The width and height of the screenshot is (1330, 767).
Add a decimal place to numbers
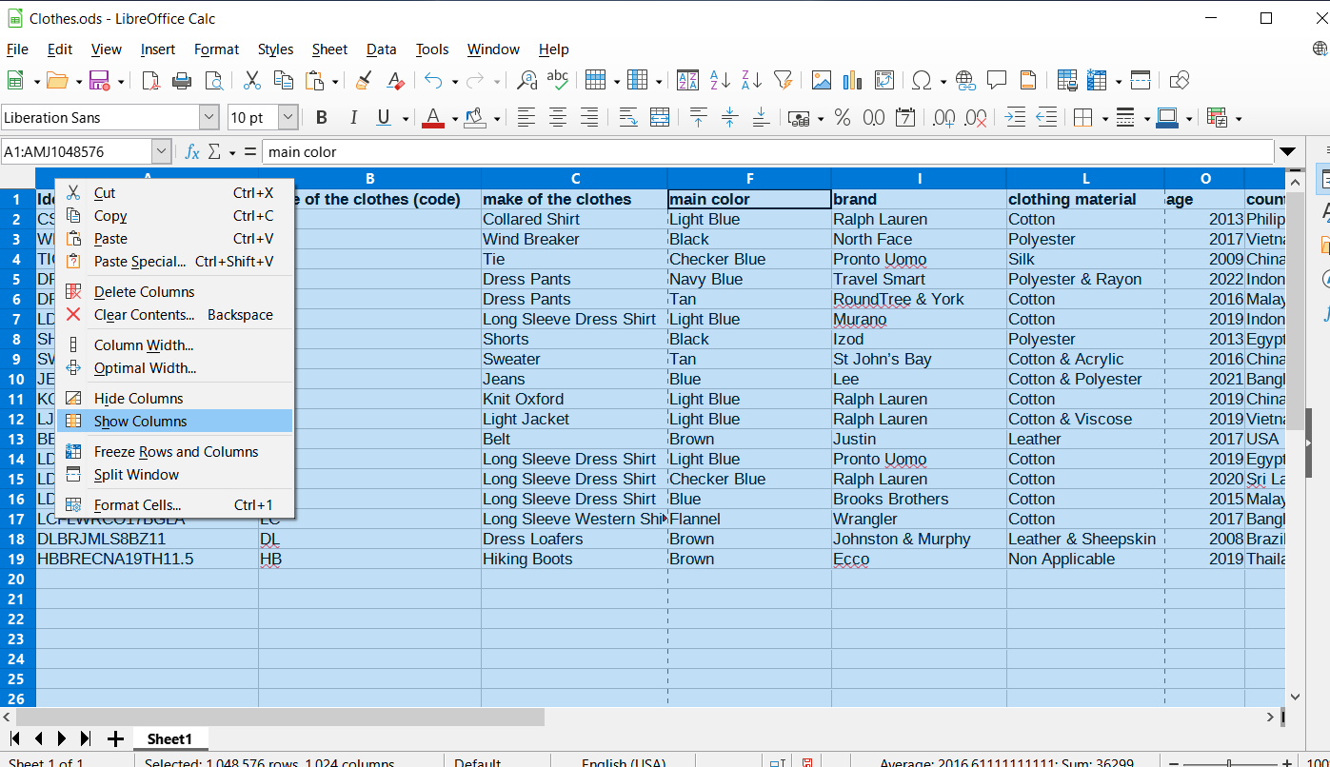[944, 118]
